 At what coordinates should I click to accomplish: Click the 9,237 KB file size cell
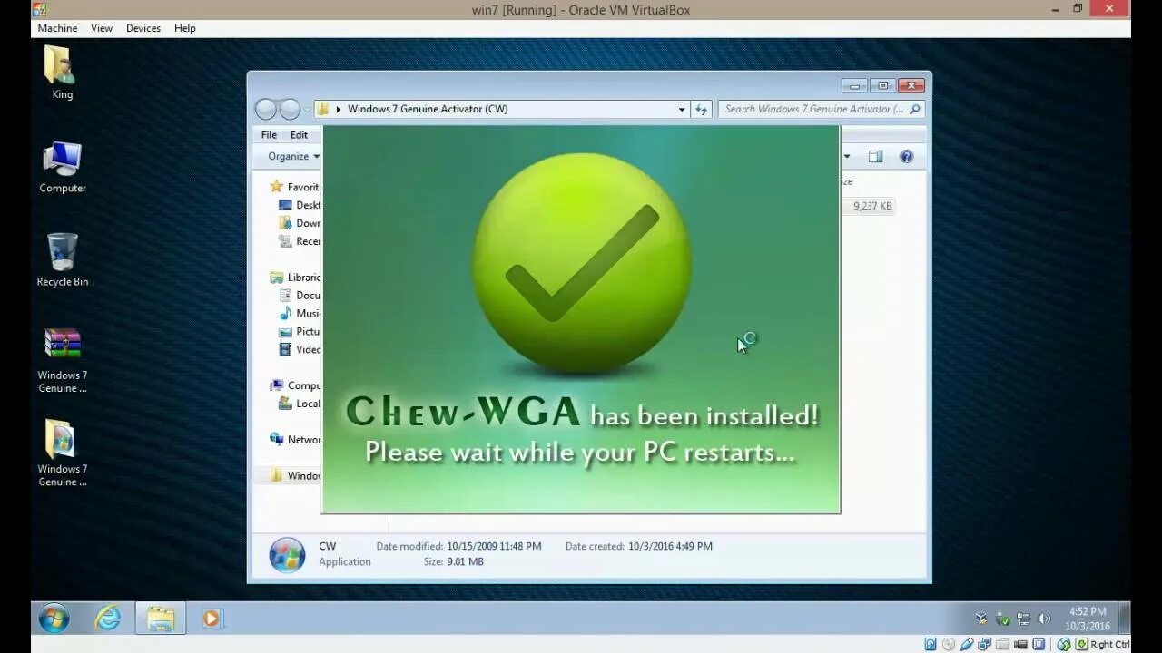pos(872,206)
